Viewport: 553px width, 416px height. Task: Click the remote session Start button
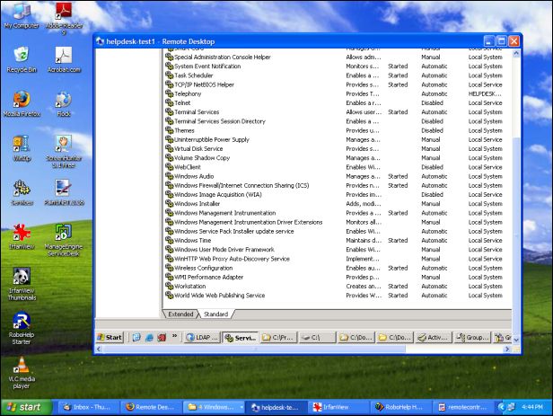pos(110,338)
